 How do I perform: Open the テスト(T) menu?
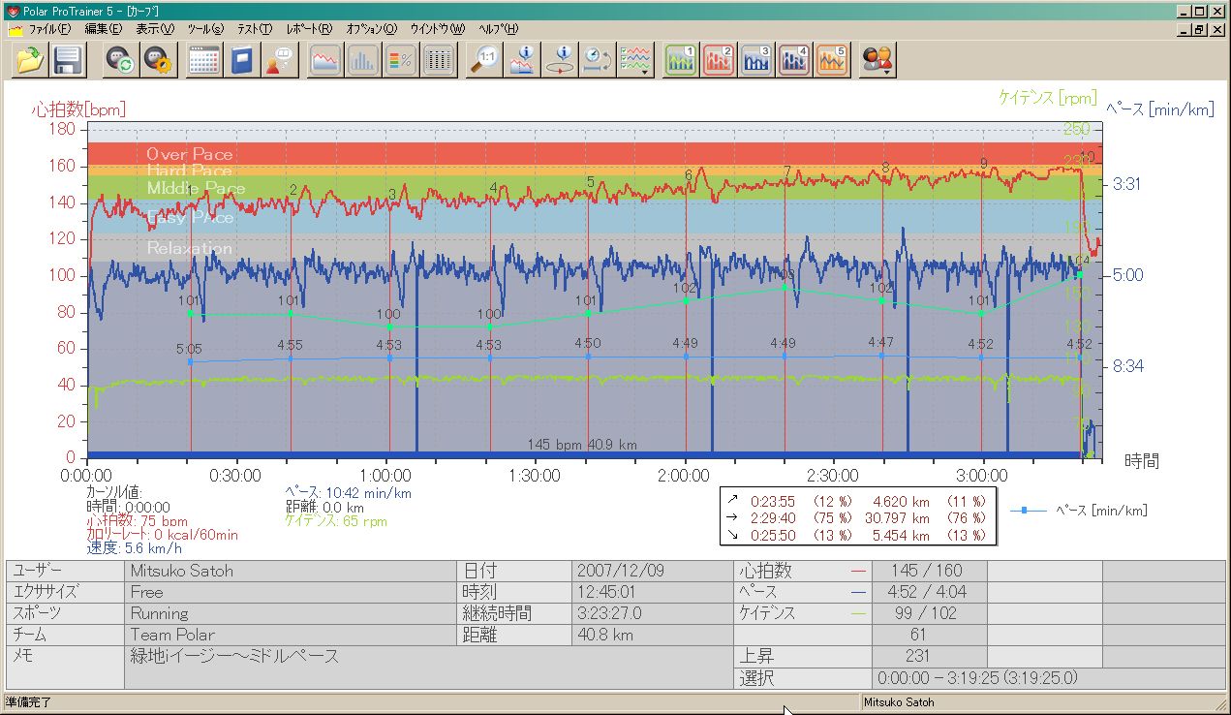pos(255,29)
